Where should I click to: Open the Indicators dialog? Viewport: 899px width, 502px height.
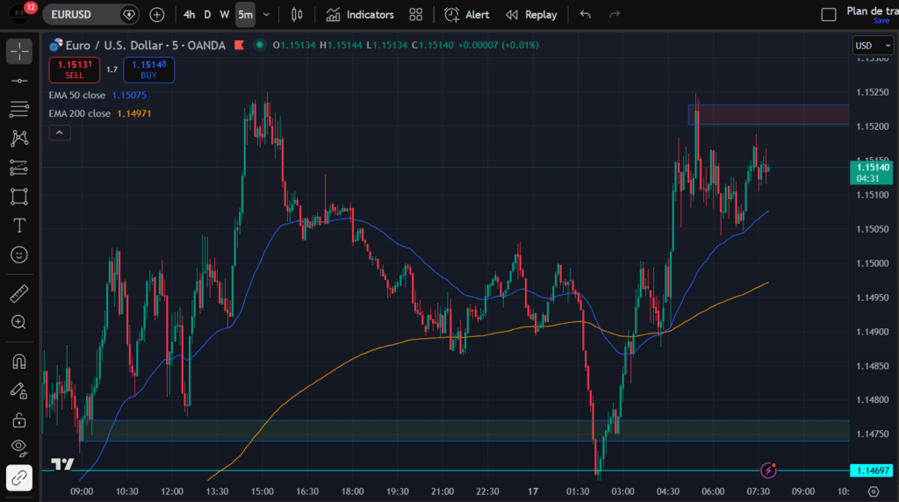[x=360, y=14]
